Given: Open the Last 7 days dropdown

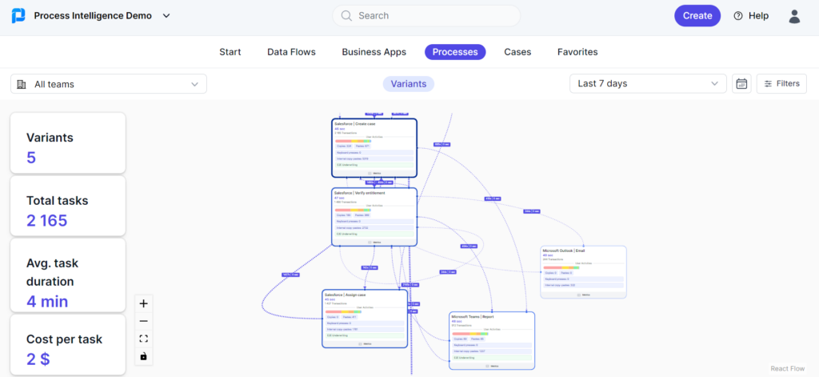Looking at the screenshot, I should (648, 84).
